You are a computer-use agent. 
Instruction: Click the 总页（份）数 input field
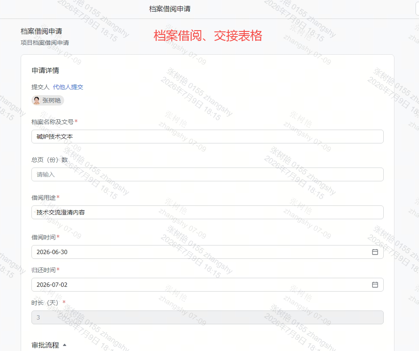208,174
